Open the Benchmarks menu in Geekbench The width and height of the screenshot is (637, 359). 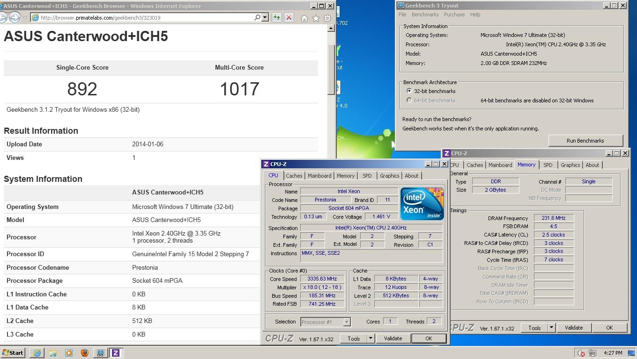click(x=425, y=14)
